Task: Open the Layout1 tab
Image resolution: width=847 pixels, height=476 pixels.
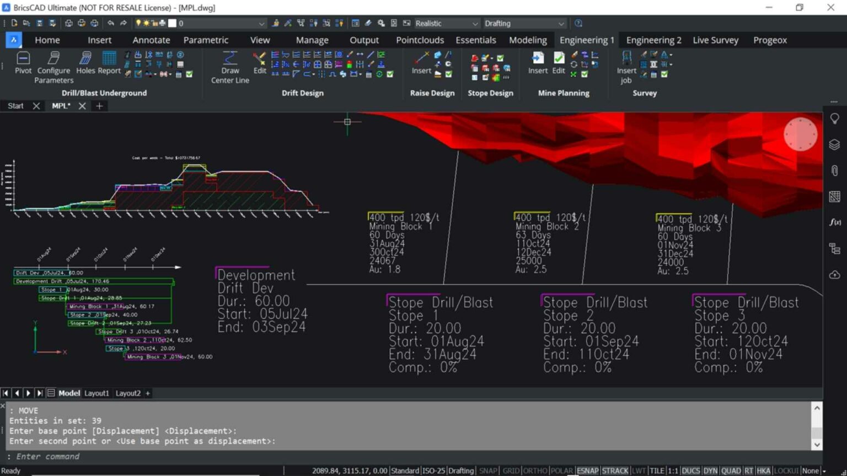Action: 97,393
